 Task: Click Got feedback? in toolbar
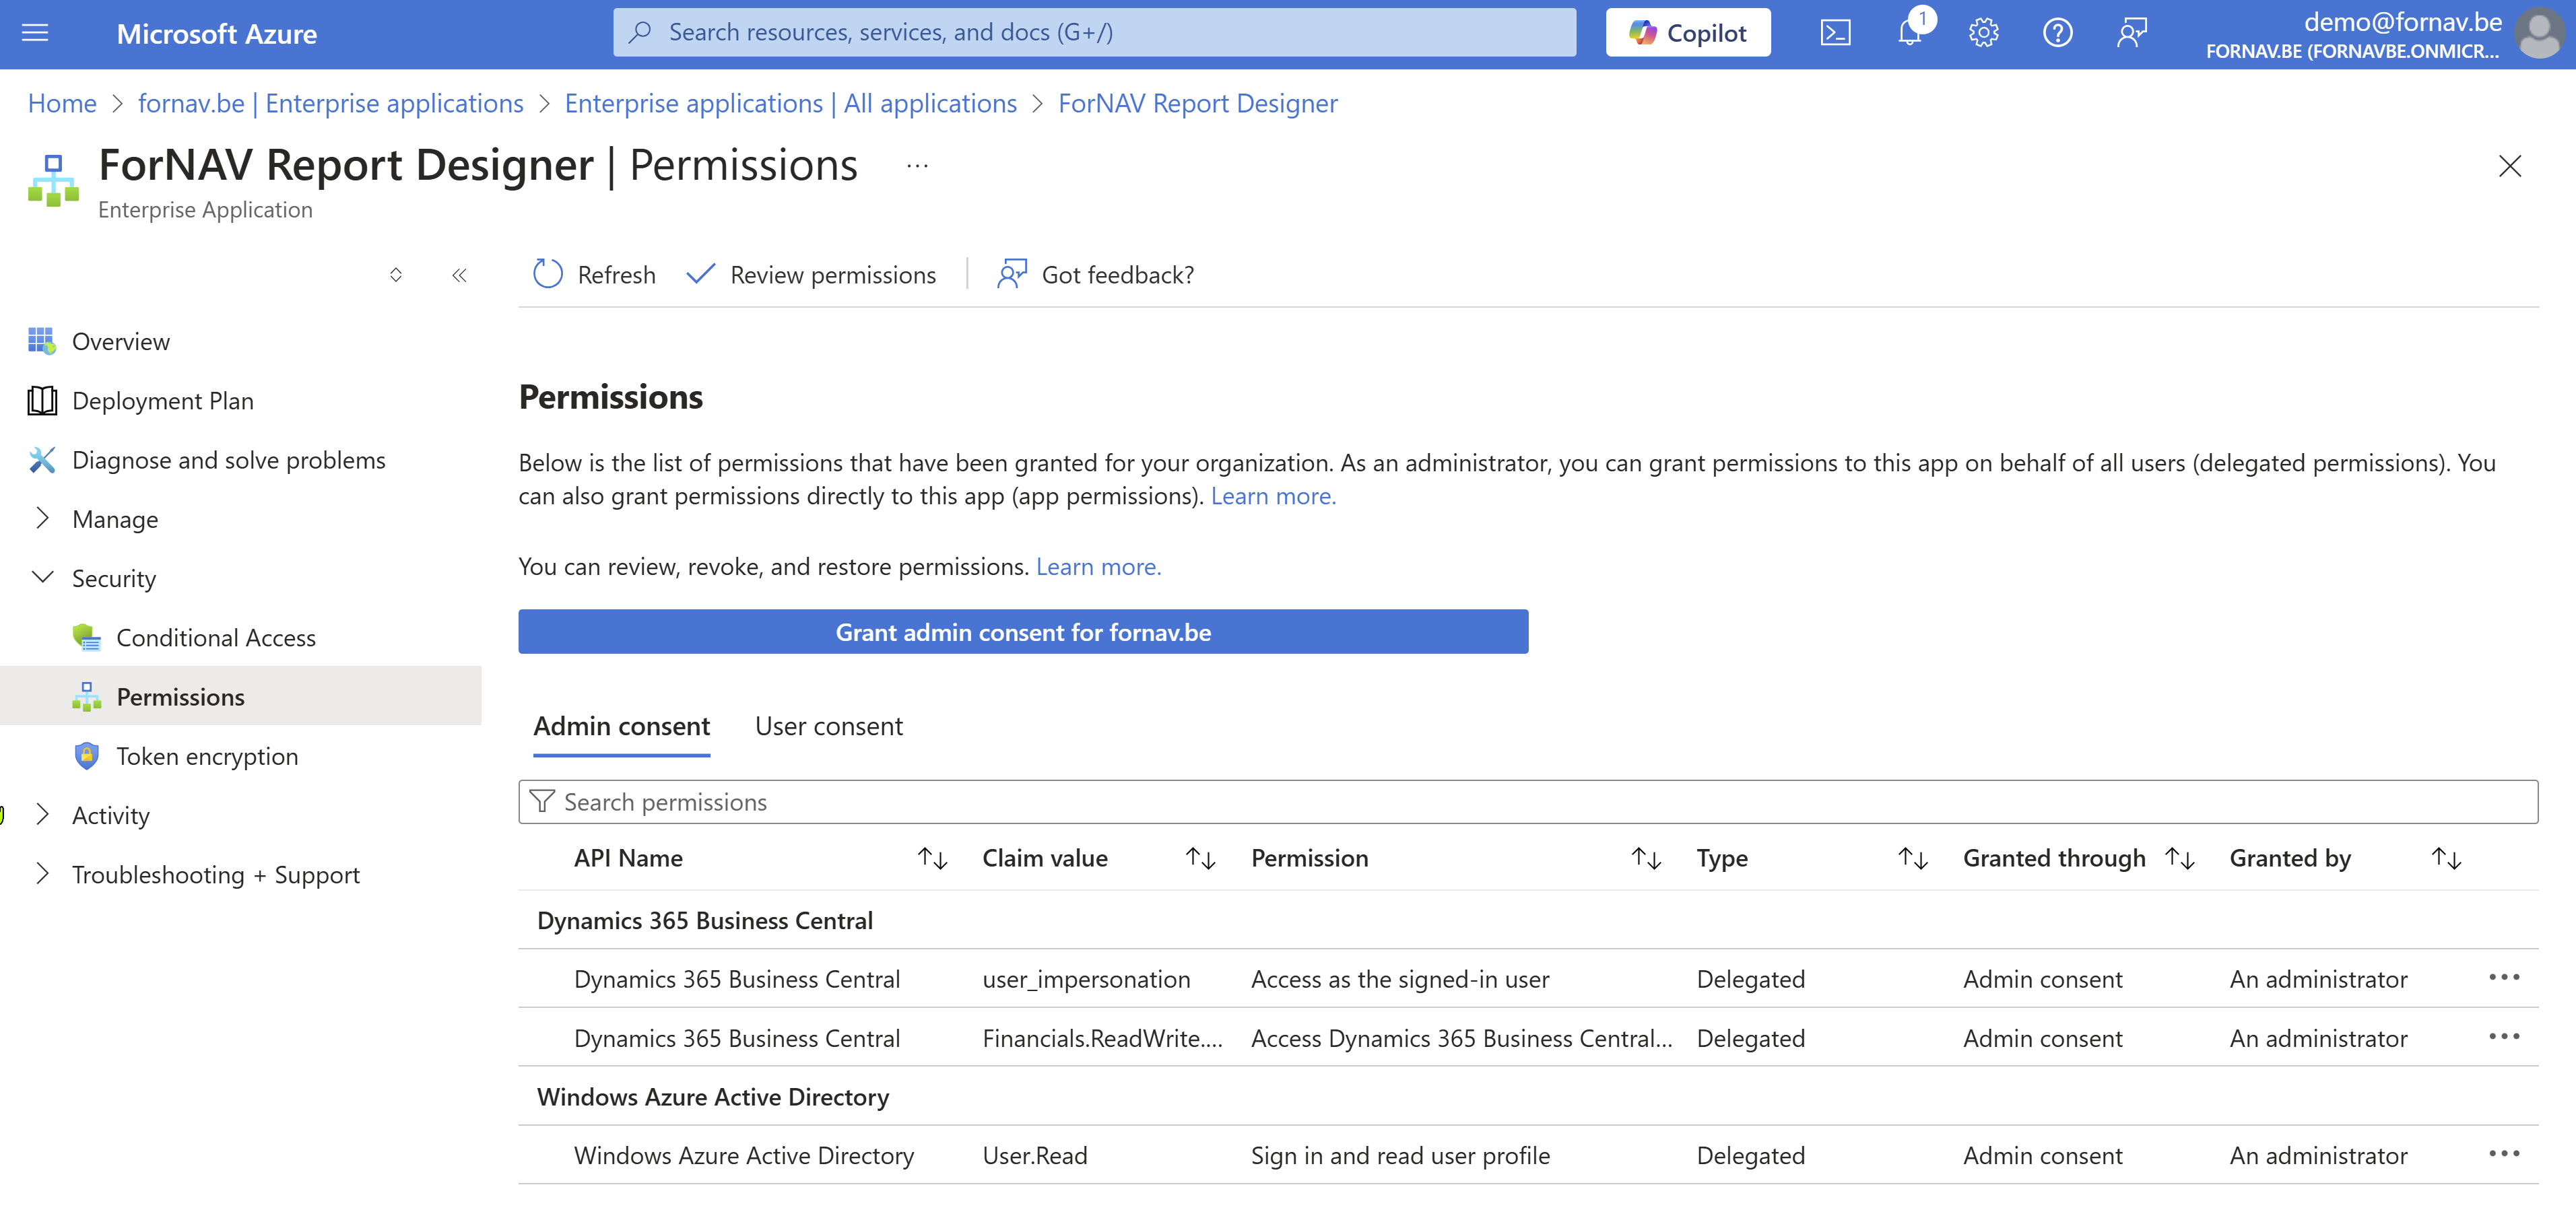[1095, 274]
